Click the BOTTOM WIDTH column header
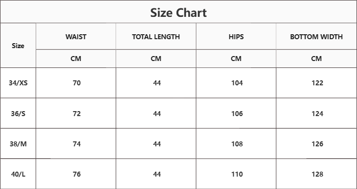The height and width of the screenshot is (189, 357). coord(316,37)
